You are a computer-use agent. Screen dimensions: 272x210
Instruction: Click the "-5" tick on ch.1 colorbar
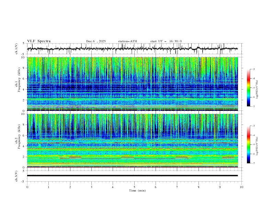(x=253, y=88)
